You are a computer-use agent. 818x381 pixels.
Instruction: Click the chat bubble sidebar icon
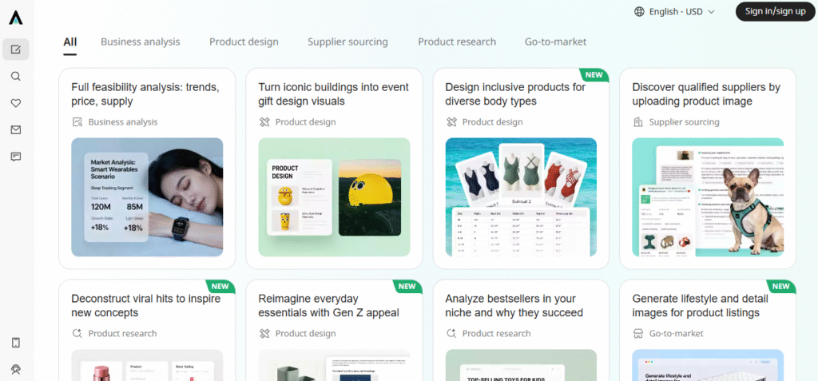tap(16, 157)
